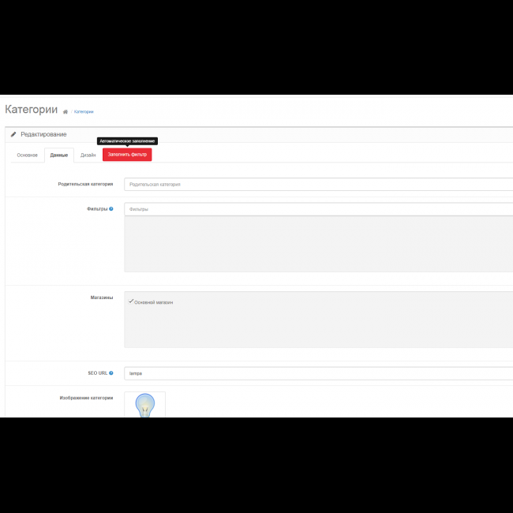Click the home icon in the breadcrumb

click(x=66, y=112)
